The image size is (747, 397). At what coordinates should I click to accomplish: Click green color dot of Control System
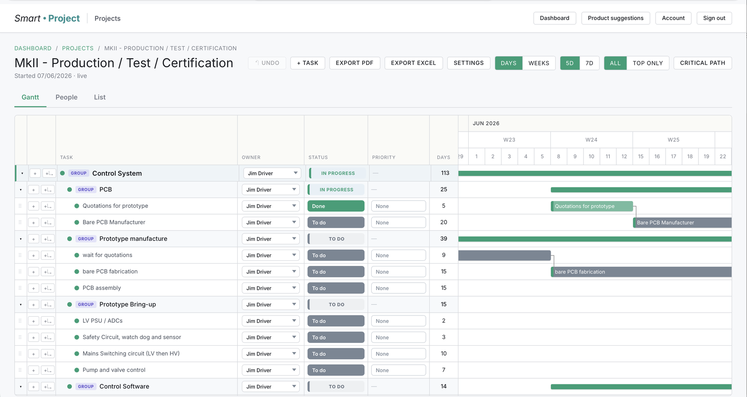click(63, 173)
